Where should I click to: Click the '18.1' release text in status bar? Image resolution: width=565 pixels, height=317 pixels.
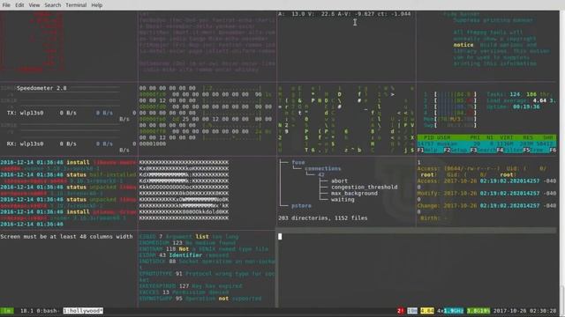click(x=26, y=311)
